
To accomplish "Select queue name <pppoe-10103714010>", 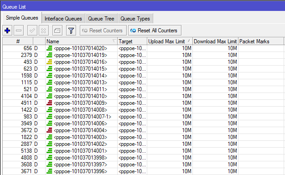I will point(81,96).
